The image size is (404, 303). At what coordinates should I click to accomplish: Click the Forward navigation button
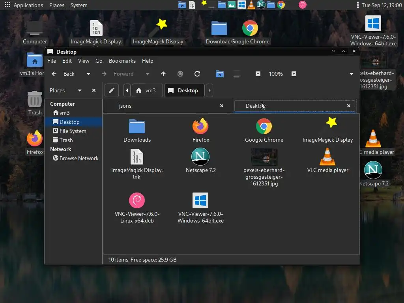[x=118, y=74]
